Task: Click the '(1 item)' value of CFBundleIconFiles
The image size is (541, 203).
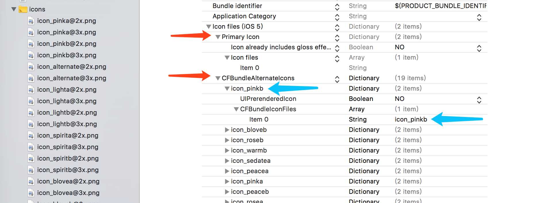Action: tap(406, 109)
